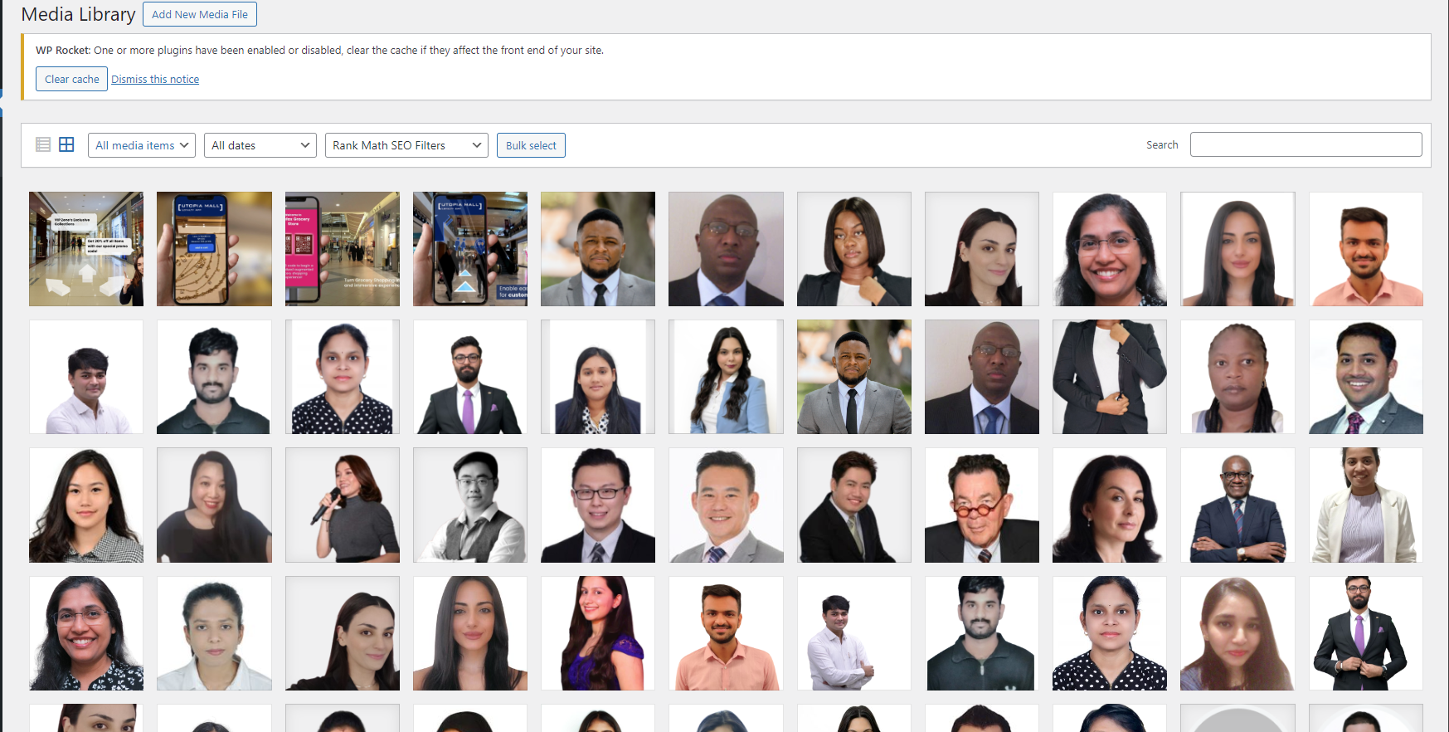Select the woman in light blue blazer
Viewport: 1449px width, 732px height.
(x=726, y=377)
